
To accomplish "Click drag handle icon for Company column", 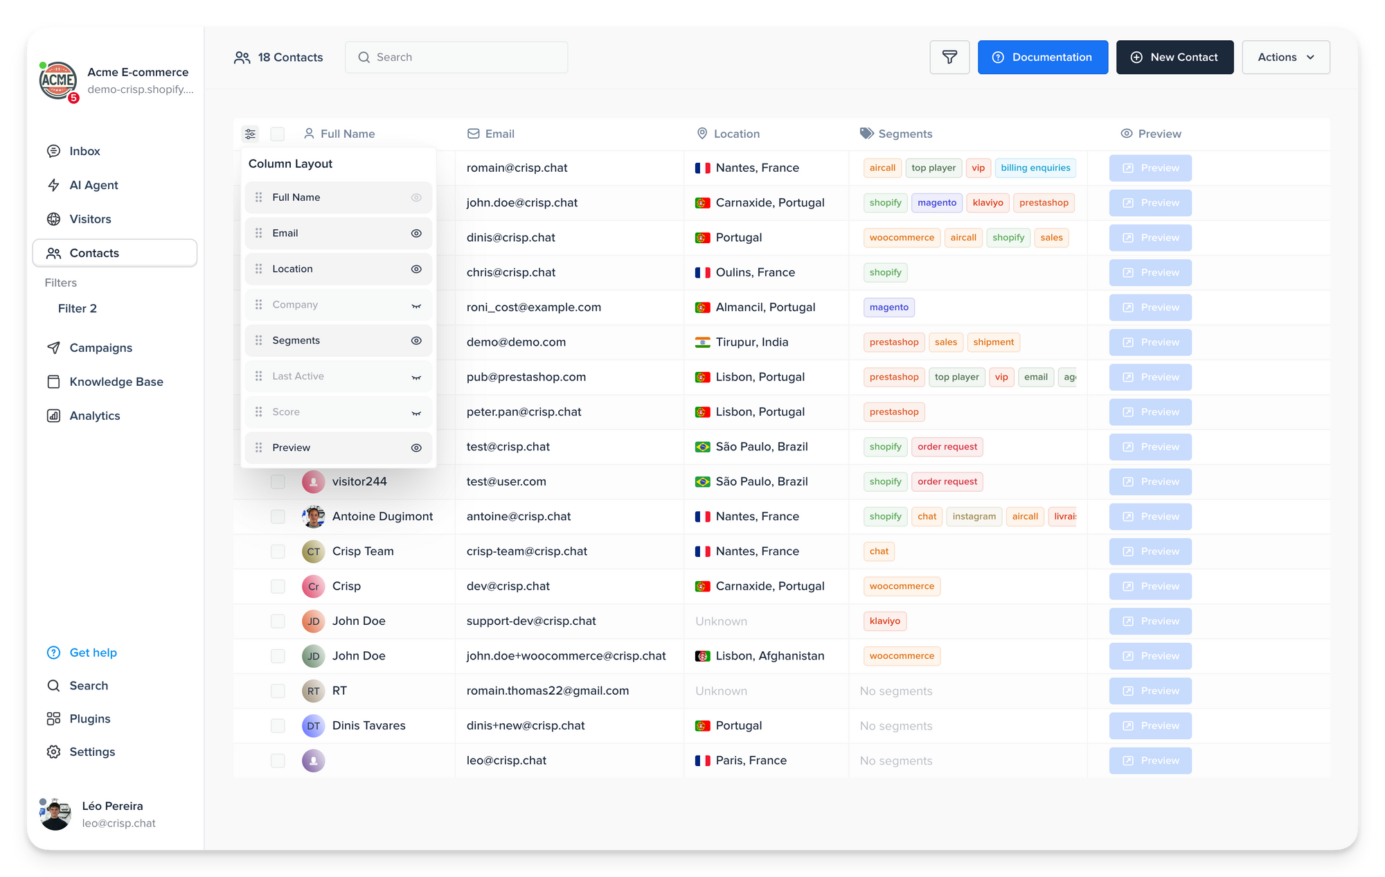I will 258,305.
